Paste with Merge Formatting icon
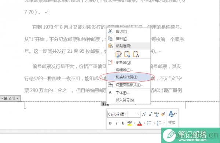The width and height of the screenshot is (220, 143). click(127, 54)
